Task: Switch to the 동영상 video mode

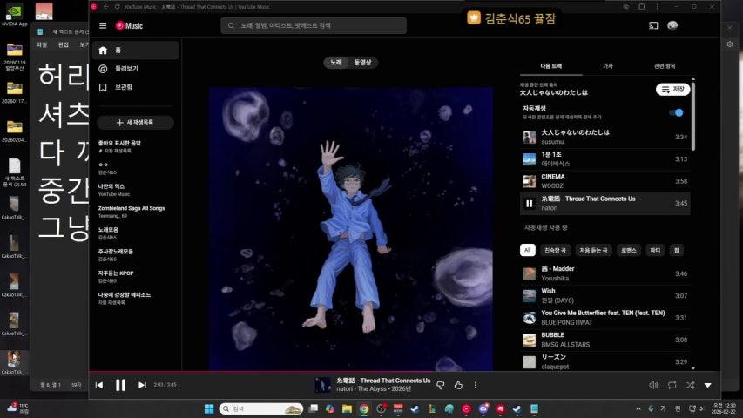Action: point(362,63)
